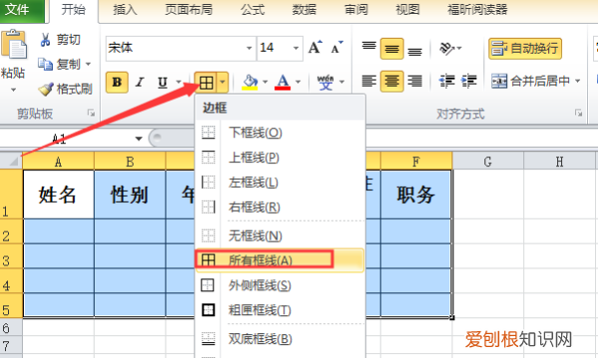Click the Bottom Double Border (双底框线) icon

(208, 338)
